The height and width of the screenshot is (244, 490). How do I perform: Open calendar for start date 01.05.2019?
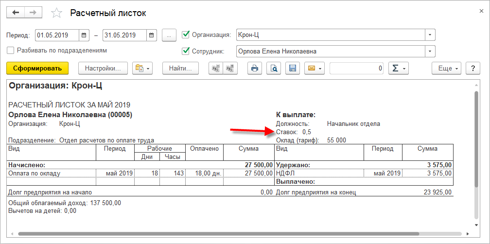84,35
